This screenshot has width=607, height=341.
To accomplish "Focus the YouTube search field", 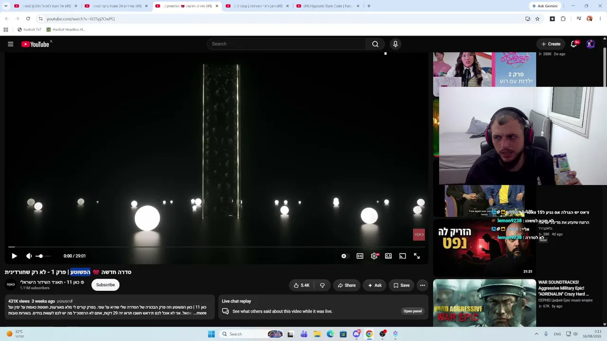I will [286, 44].
